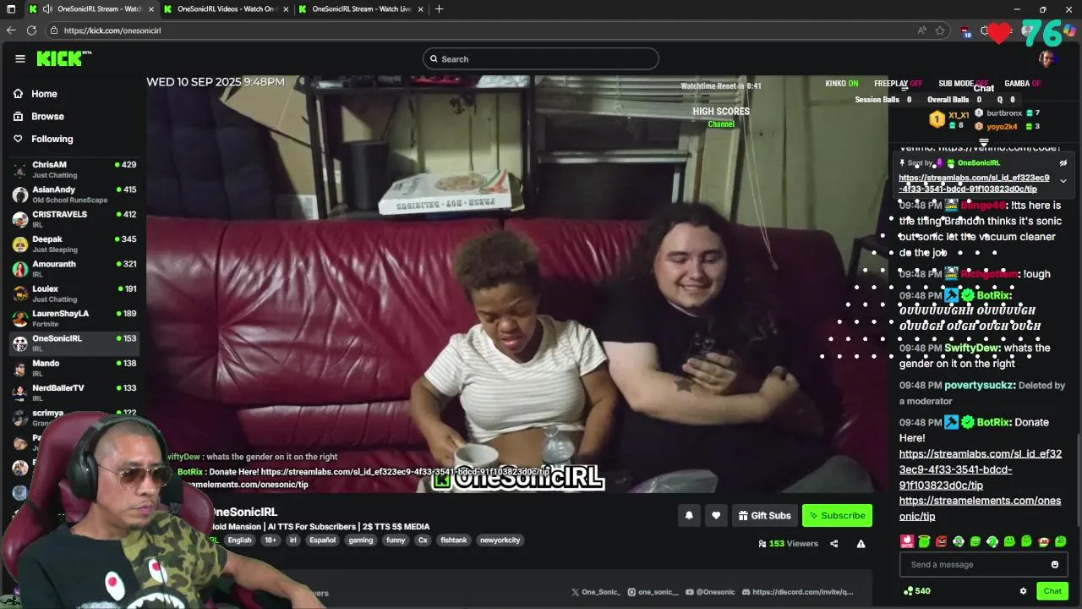Click the green Subscribe button
The height and width of the screenshot is (609, 1082).
pyautogui.click(x=837, y=515)
